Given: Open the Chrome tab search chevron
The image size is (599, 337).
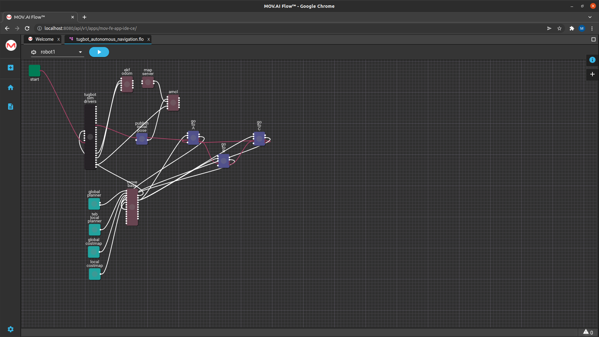Looking at the screenshot, I should click(590, 17).
